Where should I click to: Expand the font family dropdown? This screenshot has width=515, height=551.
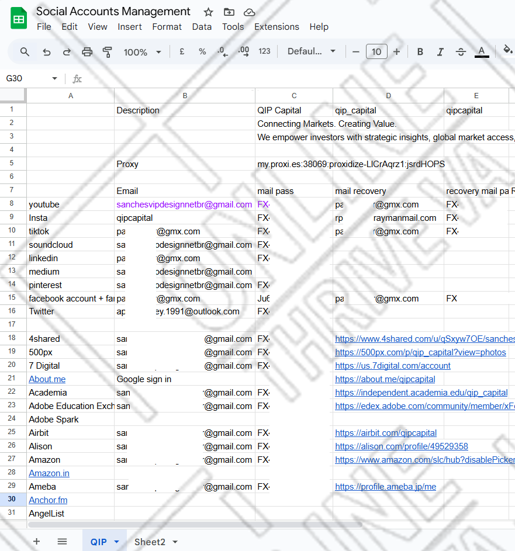point(312,51)
